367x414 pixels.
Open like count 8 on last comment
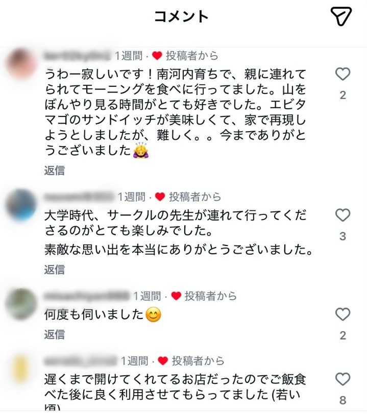342,400
